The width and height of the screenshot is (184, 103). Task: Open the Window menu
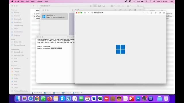(x=40, y=1)
